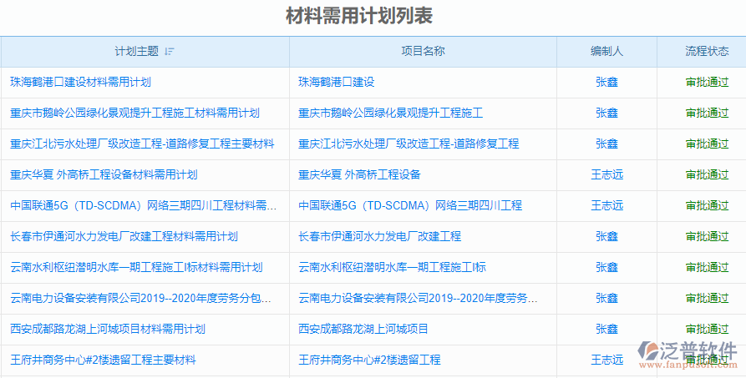
Task: Click the sort icon beside 计划主题
Action: coord(170,51)
